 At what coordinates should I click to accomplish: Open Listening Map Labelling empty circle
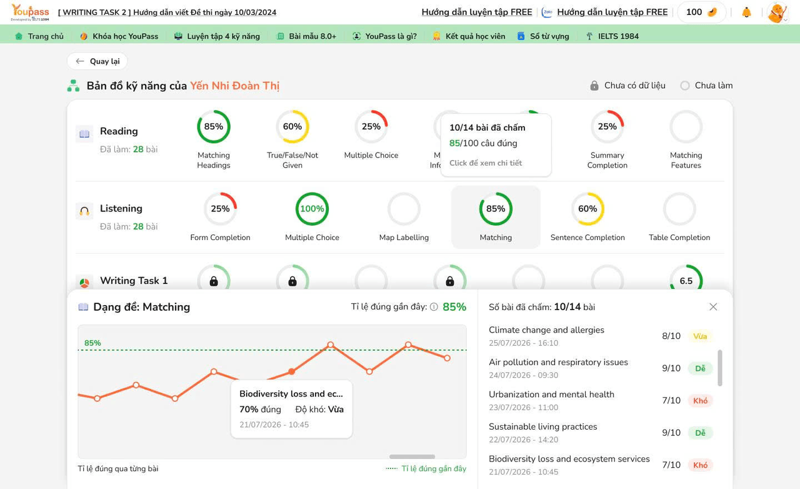404,209
